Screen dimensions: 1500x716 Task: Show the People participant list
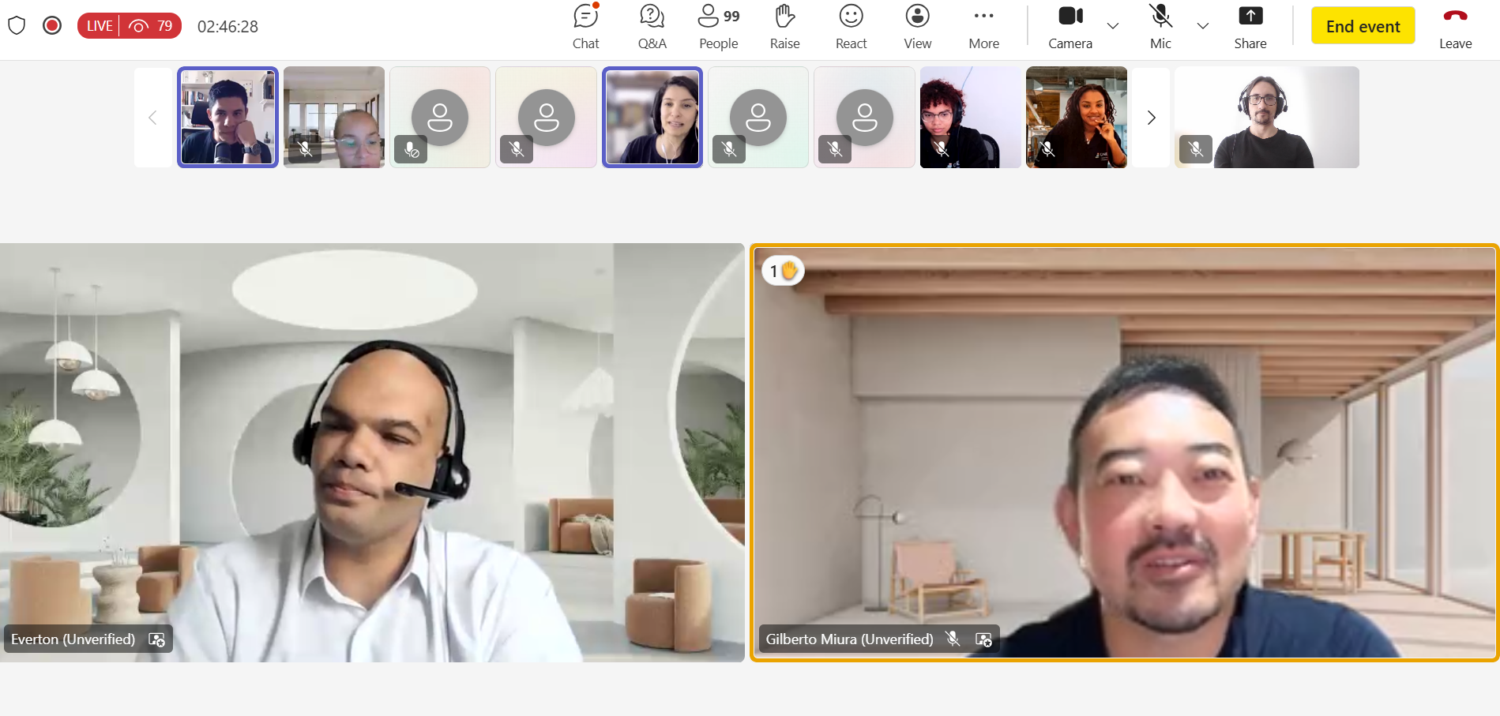(718, 26)
